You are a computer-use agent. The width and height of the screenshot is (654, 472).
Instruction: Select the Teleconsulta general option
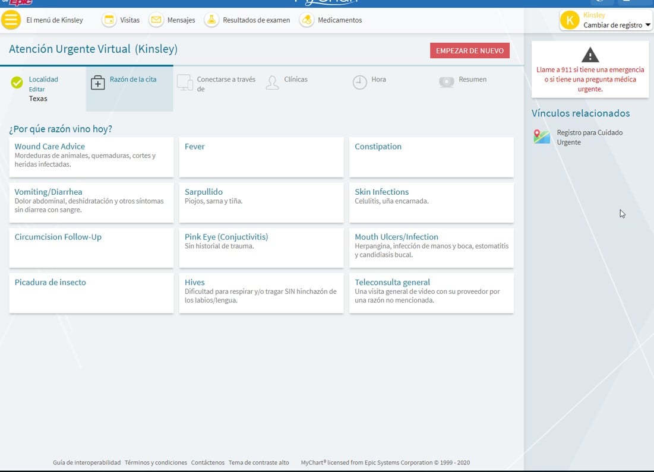tap(431, 293)
